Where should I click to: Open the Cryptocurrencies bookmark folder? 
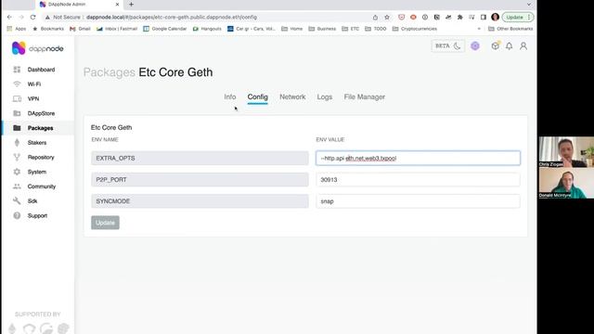(415, 29)
